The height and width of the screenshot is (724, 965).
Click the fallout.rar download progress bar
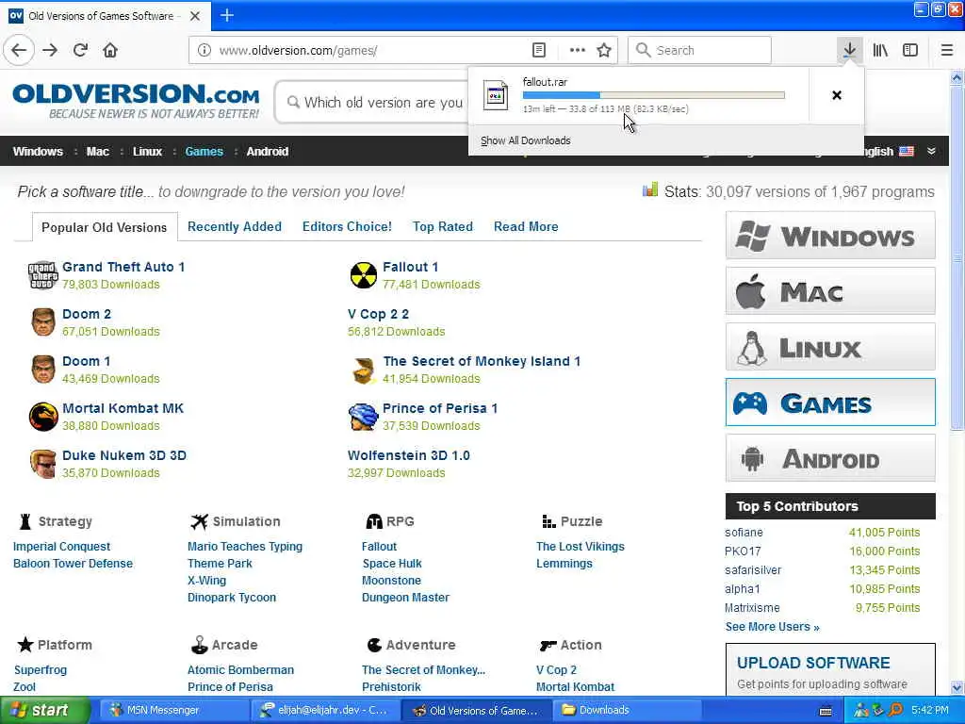tap(654, 95)
